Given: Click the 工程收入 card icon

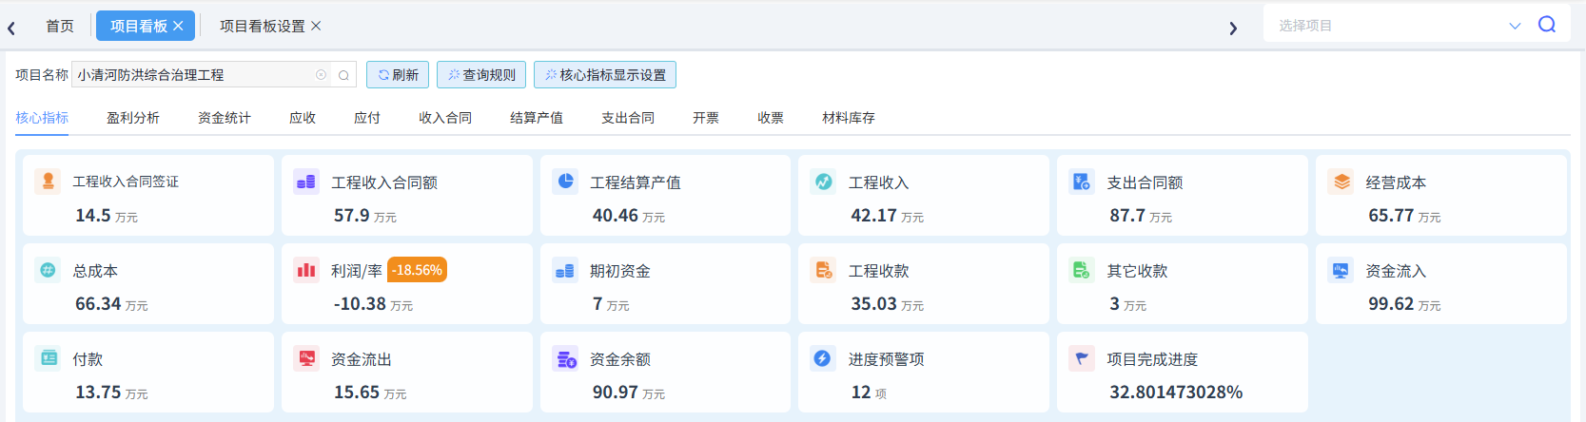Looking at the screenshot, I should [x=823, y=182].
